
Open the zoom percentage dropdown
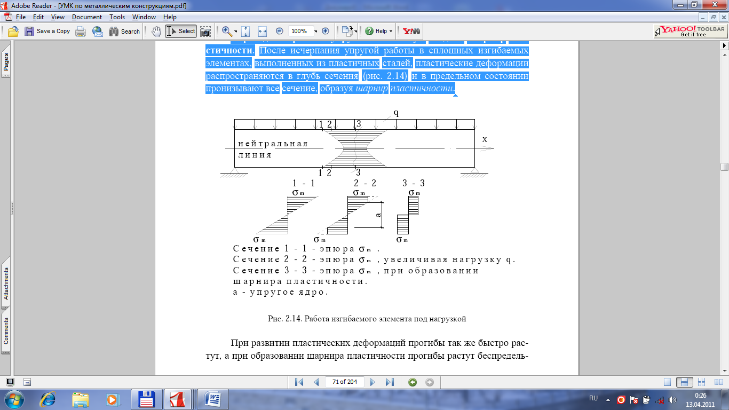pyautogui.click(x=316, y=31)
